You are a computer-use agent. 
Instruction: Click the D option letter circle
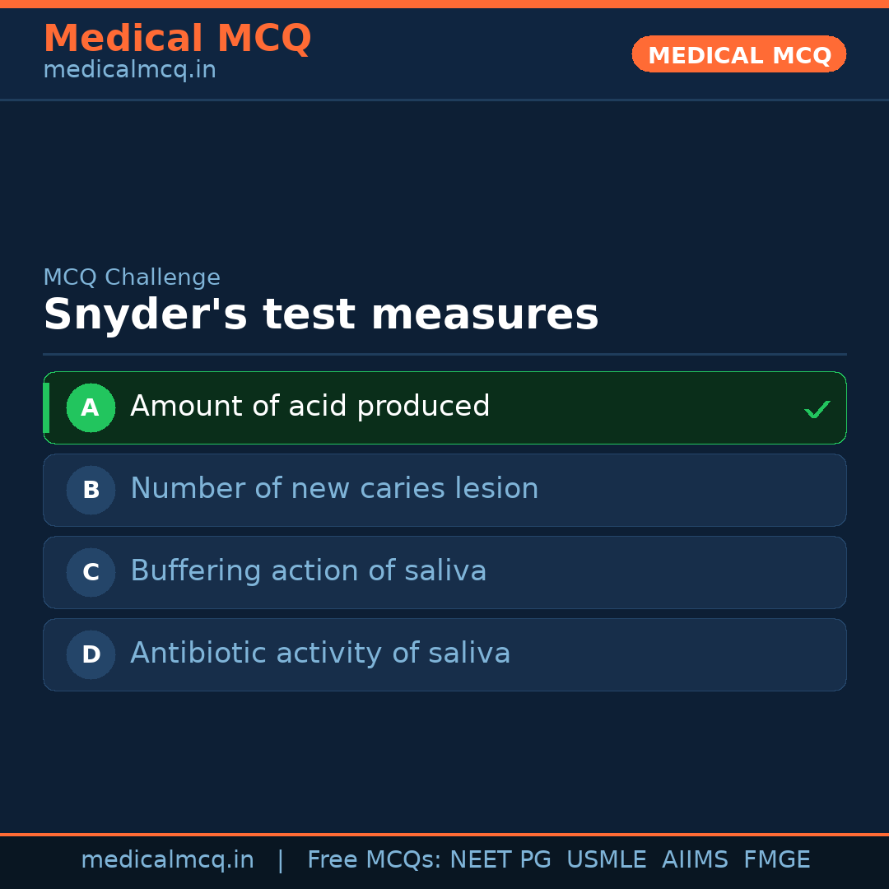(91, 654)
